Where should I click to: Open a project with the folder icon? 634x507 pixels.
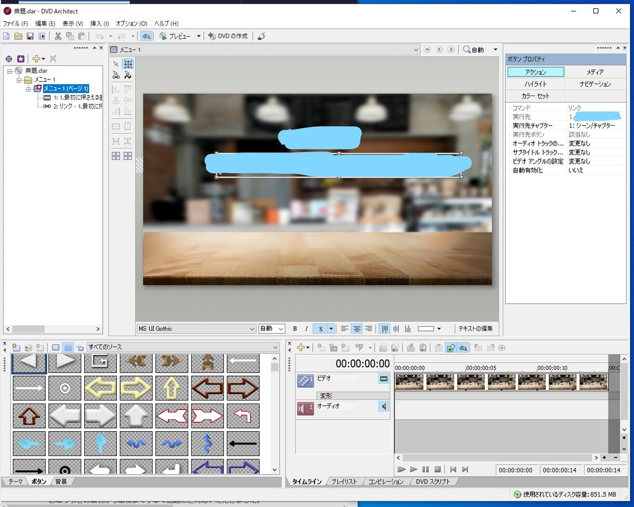point(18,36)
